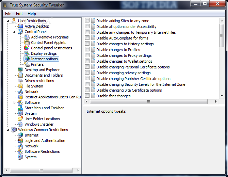This screenshot has width=228, height=177.
Task: Check Disable changes to Wallet settings
Action: pyautogui.click(x=87, y=61)
